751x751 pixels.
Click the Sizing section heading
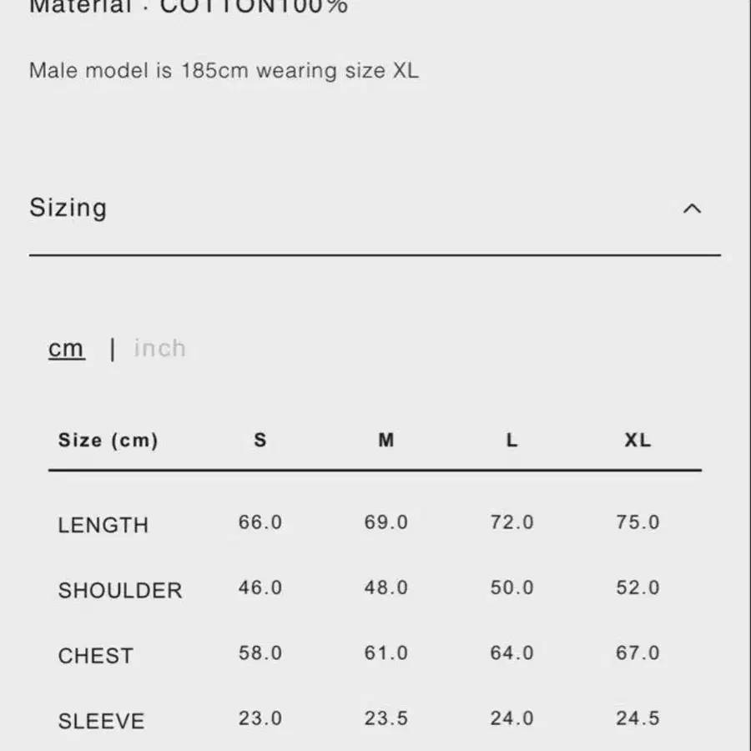pos(68,209)
